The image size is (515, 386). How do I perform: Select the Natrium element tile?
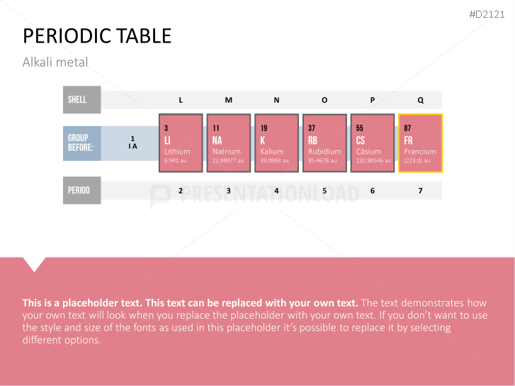pyautogui.click(x=229, y=143)
